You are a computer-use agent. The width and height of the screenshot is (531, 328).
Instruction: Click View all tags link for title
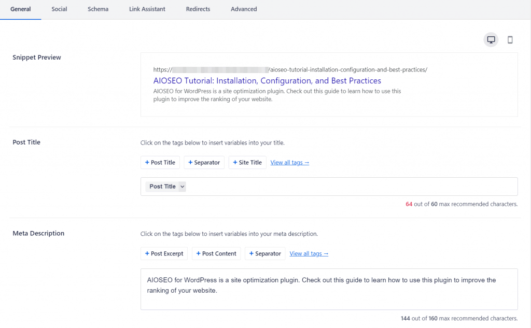(290, 163)
